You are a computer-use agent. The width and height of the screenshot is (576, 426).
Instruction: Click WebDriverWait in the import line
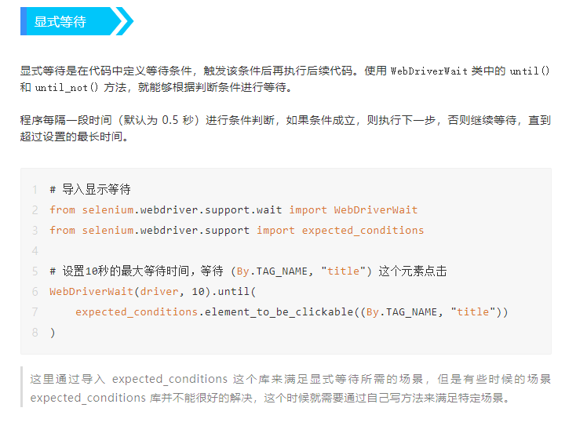click(x=375, y=210)
